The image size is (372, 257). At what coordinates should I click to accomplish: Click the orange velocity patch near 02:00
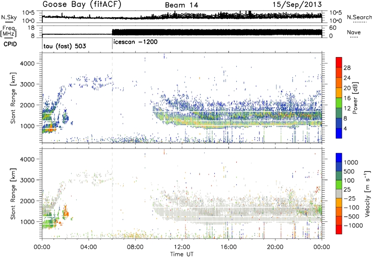click(66, 212)
